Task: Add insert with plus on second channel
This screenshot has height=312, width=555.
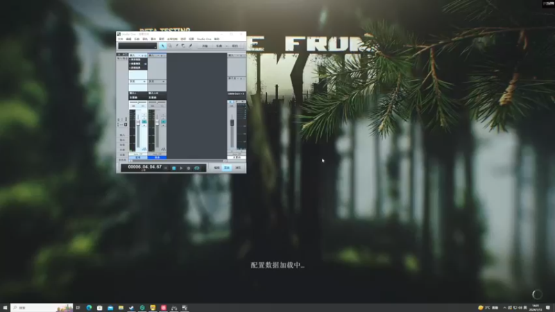Action: pyautogui.click(x=162, y=55)
